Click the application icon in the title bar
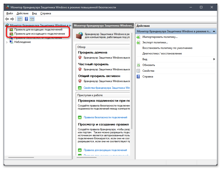 click(8, 7)
